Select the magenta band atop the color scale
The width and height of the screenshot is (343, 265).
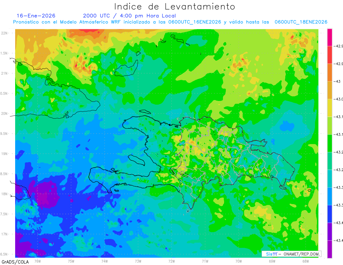[x=330, y=37]
